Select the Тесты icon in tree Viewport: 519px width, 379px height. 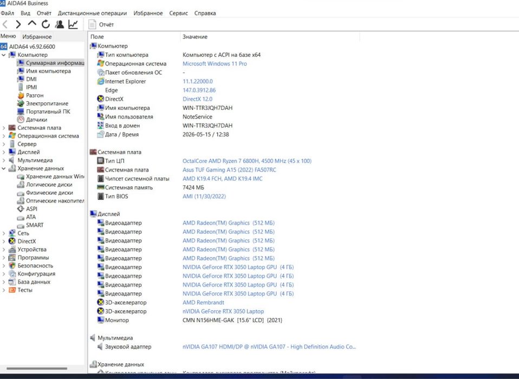(x=12, y=290)
